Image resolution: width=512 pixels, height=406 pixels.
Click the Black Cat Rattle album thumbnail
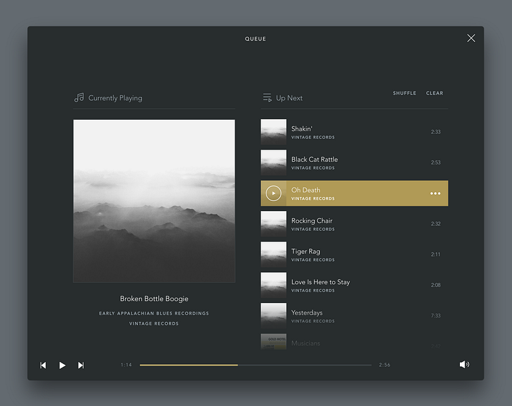point(274,162)
